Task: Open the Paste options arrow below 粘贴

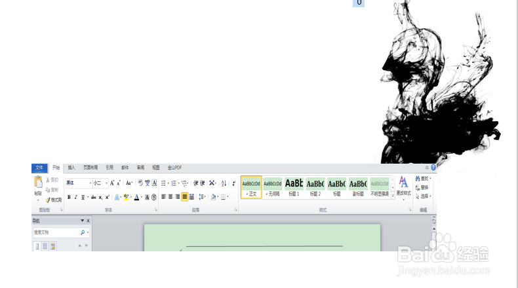Action: [x=38, y=200]
